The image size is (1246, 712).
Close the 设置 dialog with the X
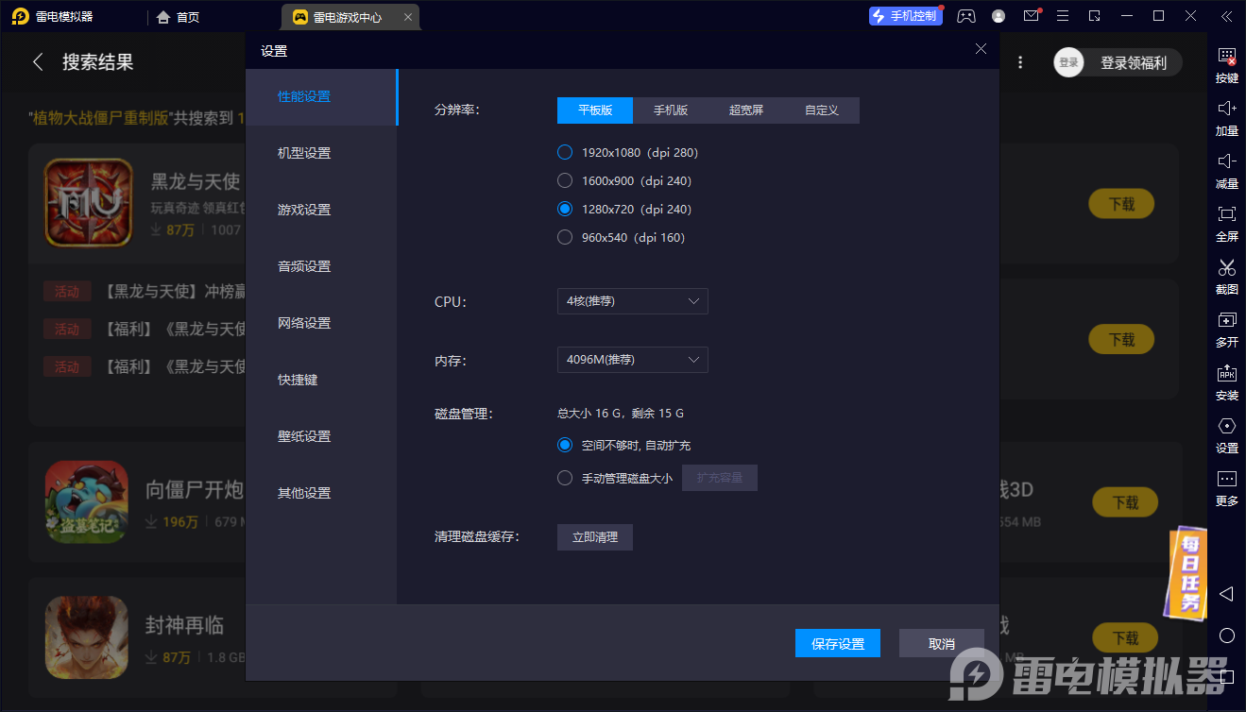[981, 49]
